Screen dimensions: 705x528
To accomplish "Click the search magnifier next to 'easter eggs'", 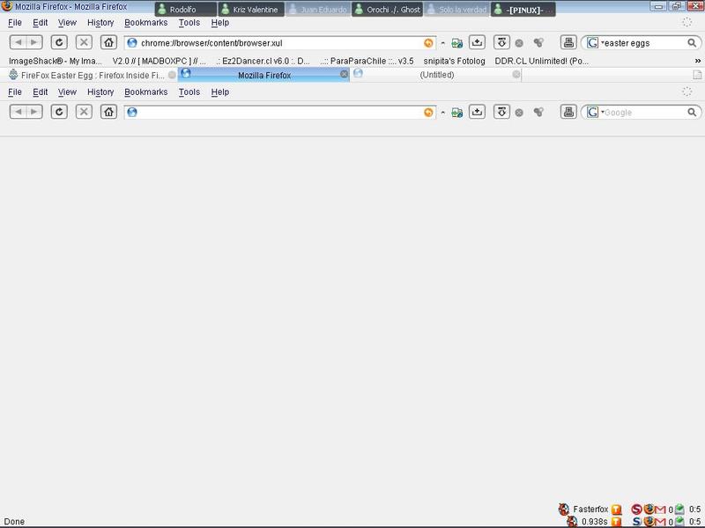I will click(x=692, y=42).
